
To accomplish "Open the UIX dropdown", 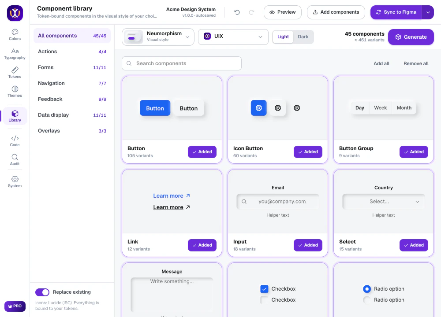I will (233, 37).
